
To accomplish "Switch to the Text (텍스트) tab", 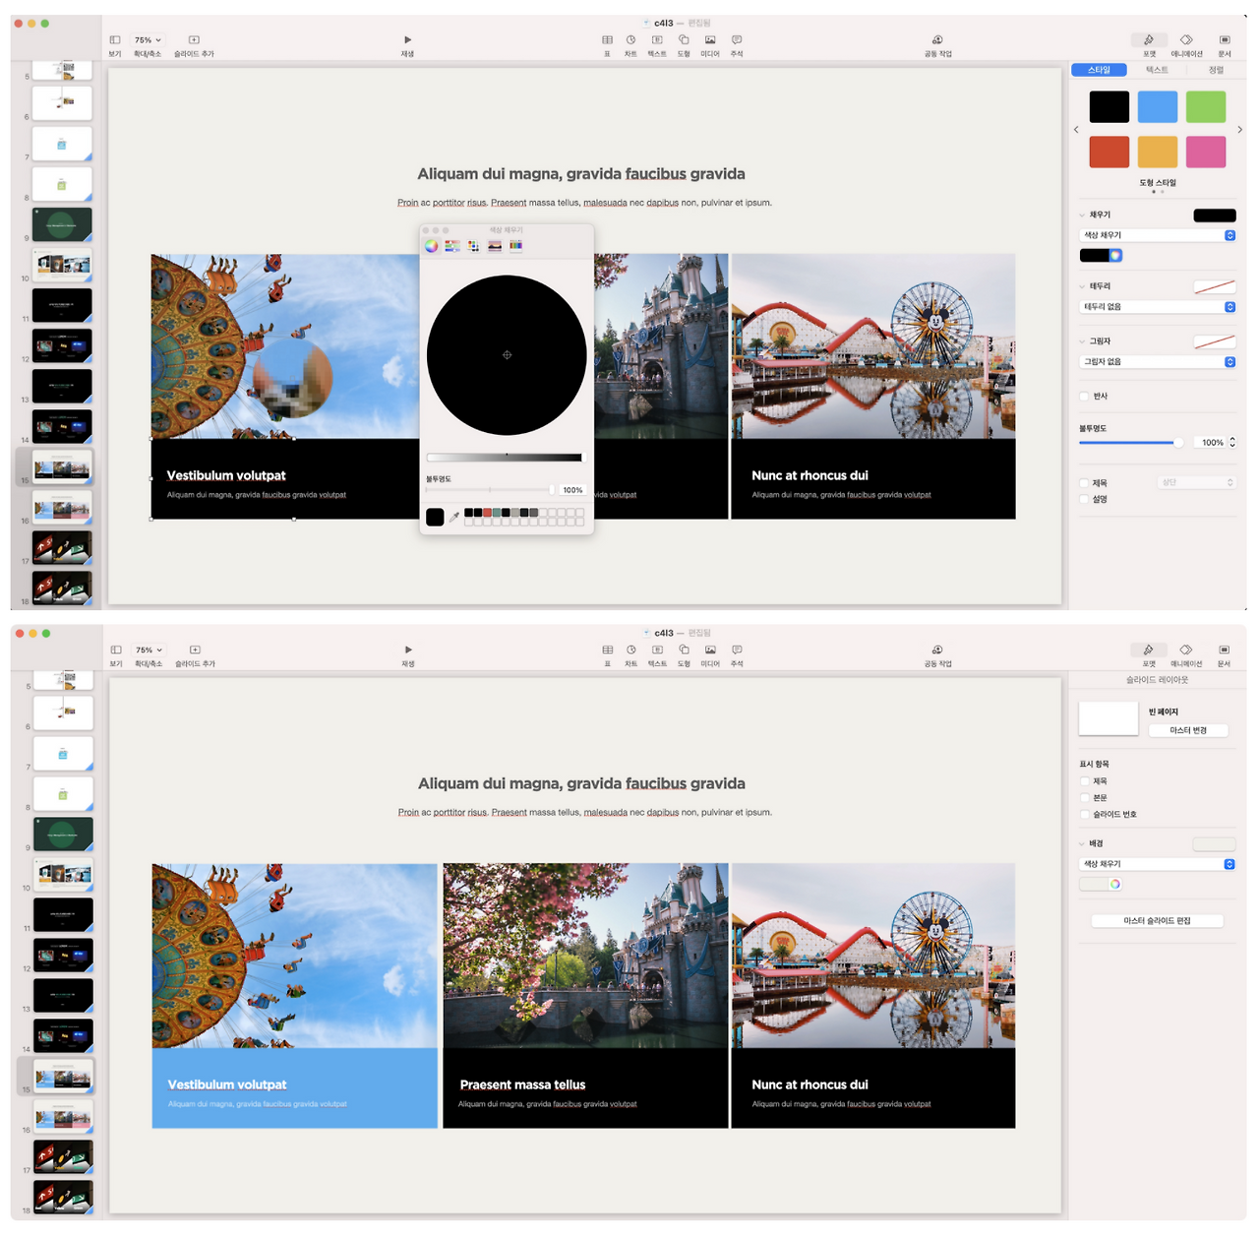I will pyautogui.click(x=1157, y=70).
